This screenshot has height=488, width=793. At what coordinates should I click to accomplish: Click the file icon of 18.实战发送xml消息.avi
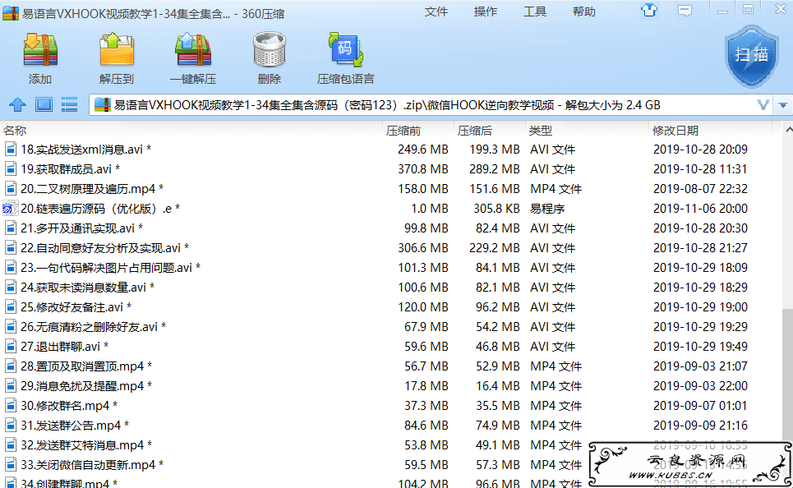10,150
